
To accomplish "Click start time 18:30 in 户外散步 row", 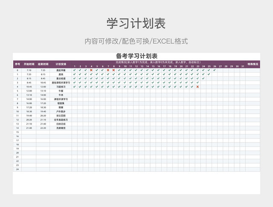I will point(29,111).
